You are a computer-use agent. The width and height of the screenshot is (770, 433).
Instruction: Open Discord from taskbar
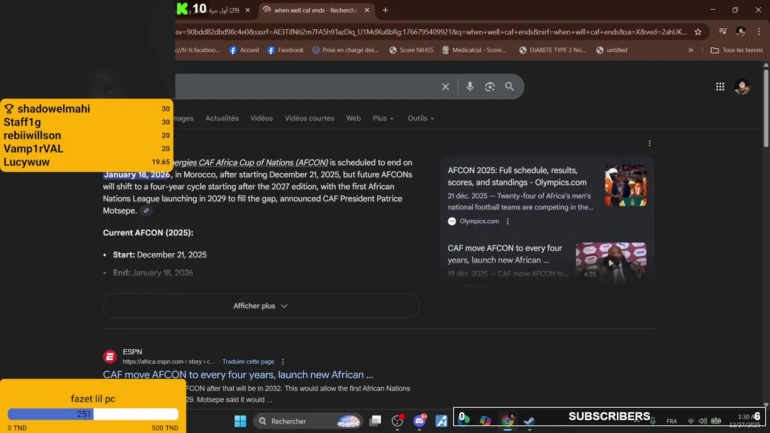tap(420, 421)
